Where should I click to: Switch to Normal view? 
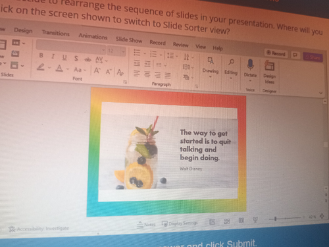212,222
